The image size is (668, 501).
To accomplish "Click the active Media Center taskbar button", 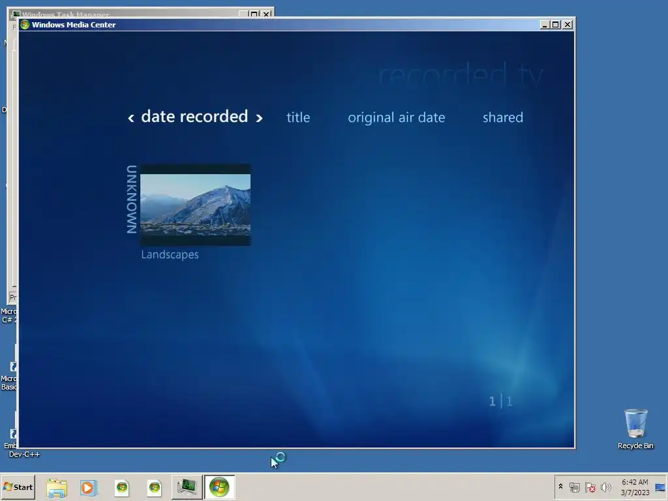I will 219,487.
